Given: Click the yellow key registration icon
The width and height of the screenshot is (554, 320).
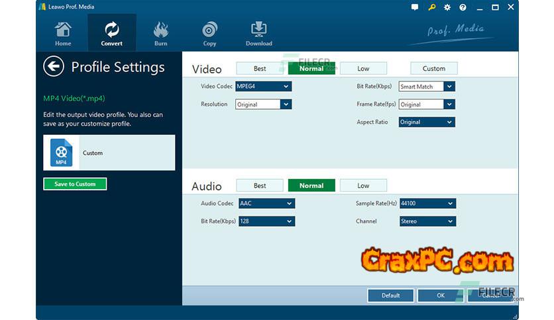Looking at the screenshot, I should pos(431,7).
